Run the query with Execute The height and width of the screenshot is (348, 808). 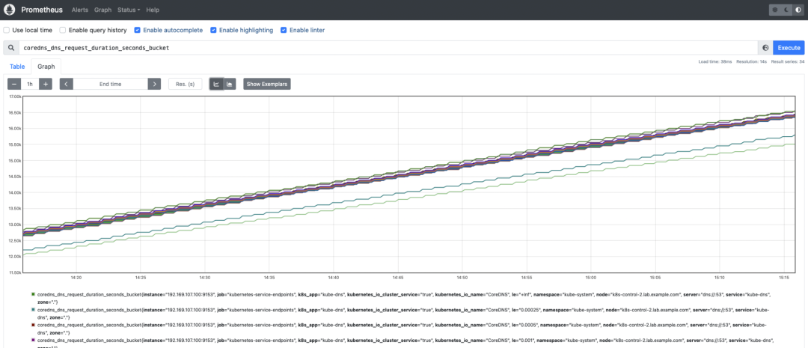click(x=789, y=47)
